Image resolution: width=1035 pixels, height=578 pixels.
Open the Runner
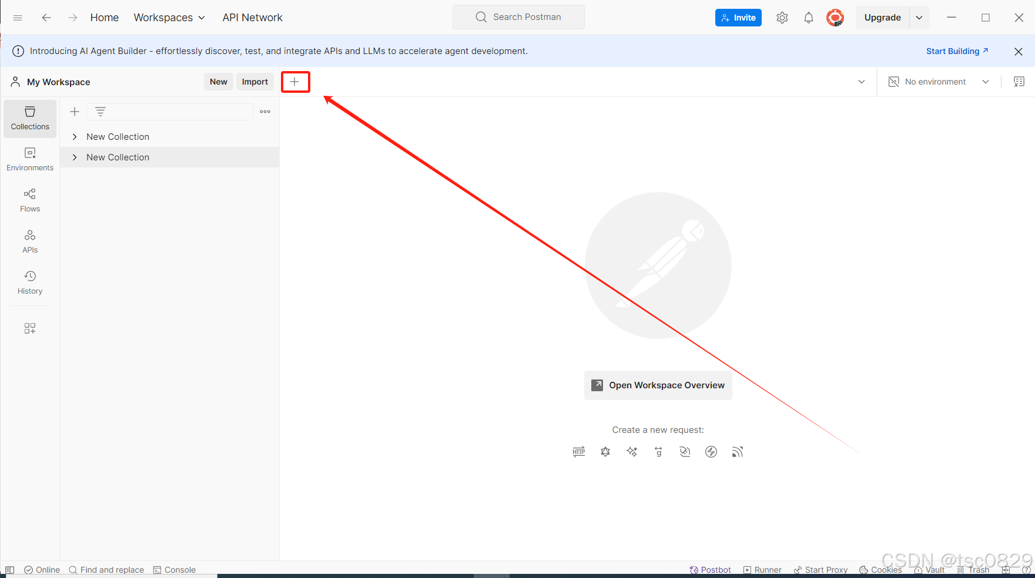click(762, 570)
